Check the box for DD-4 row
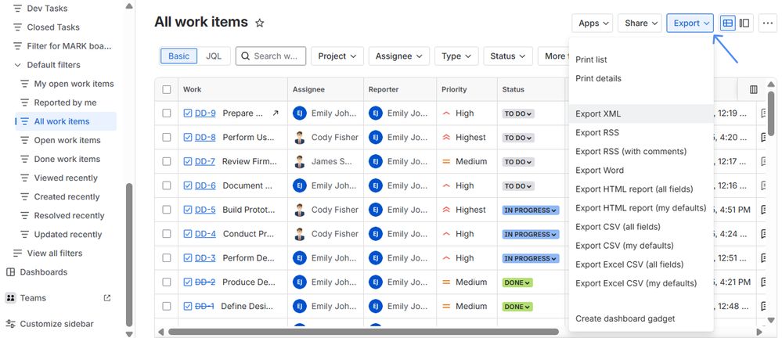The width and height of the screenshot is (782, 338). 167,234
